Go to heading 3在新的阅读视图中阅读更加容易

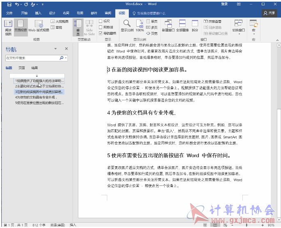[39, 92]
